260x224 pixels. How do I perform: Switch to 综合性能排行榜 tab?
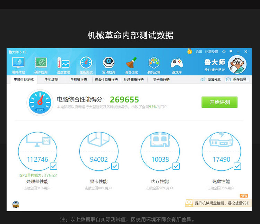pyautogui.click(x=106, y=80)
